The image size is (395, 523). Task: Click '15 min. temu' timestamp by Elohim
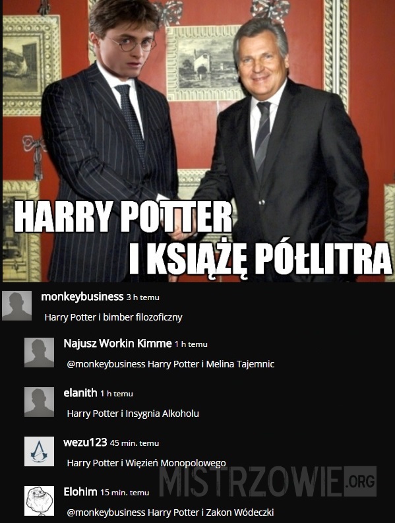[x=125, y=492]
